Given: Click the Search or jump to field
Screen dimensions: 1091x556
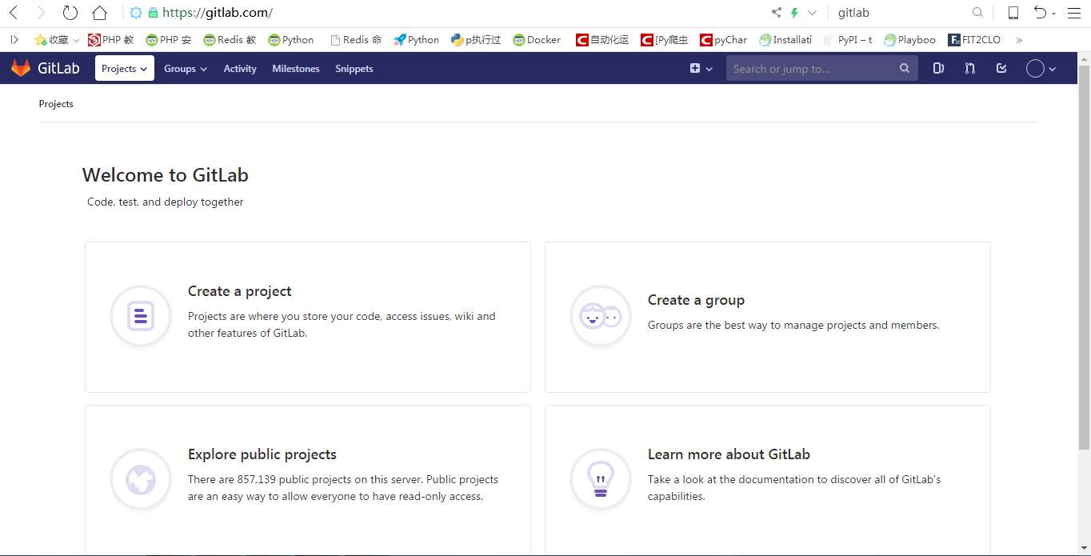Looking at the screenshot, I should pos(808,68).
